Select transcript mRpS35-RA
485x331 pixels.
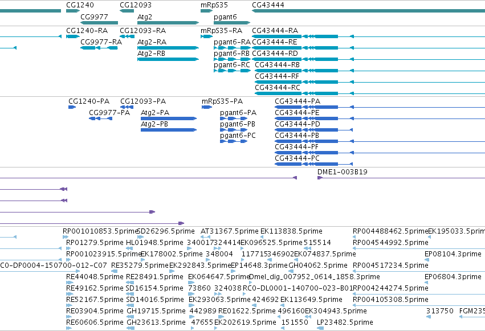pos(207,36)
